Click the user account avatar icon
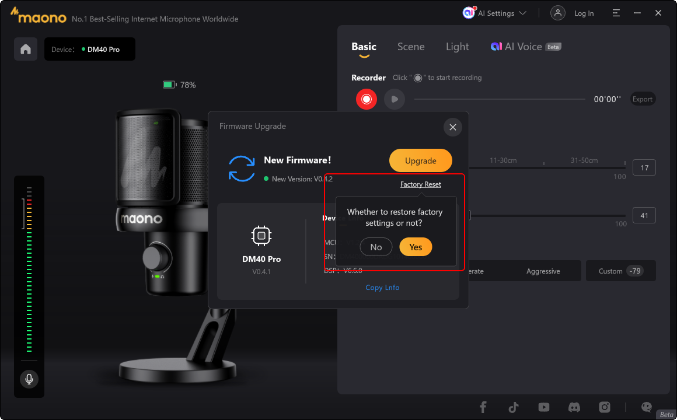 (558, 13)
